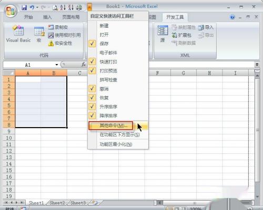Click the Undo arrow icon
This screenshot has height=210, width=263.
pos(32,7)
